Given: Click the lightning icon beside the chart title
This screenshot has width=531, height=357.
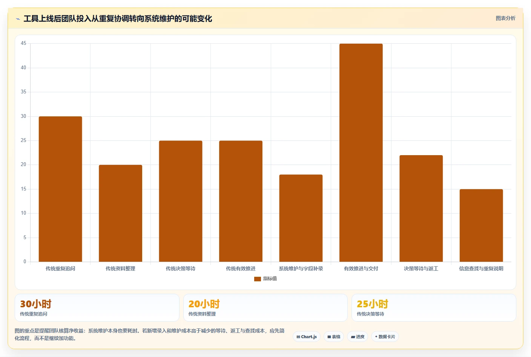Looking at the screenshot, I should [18, 19].
